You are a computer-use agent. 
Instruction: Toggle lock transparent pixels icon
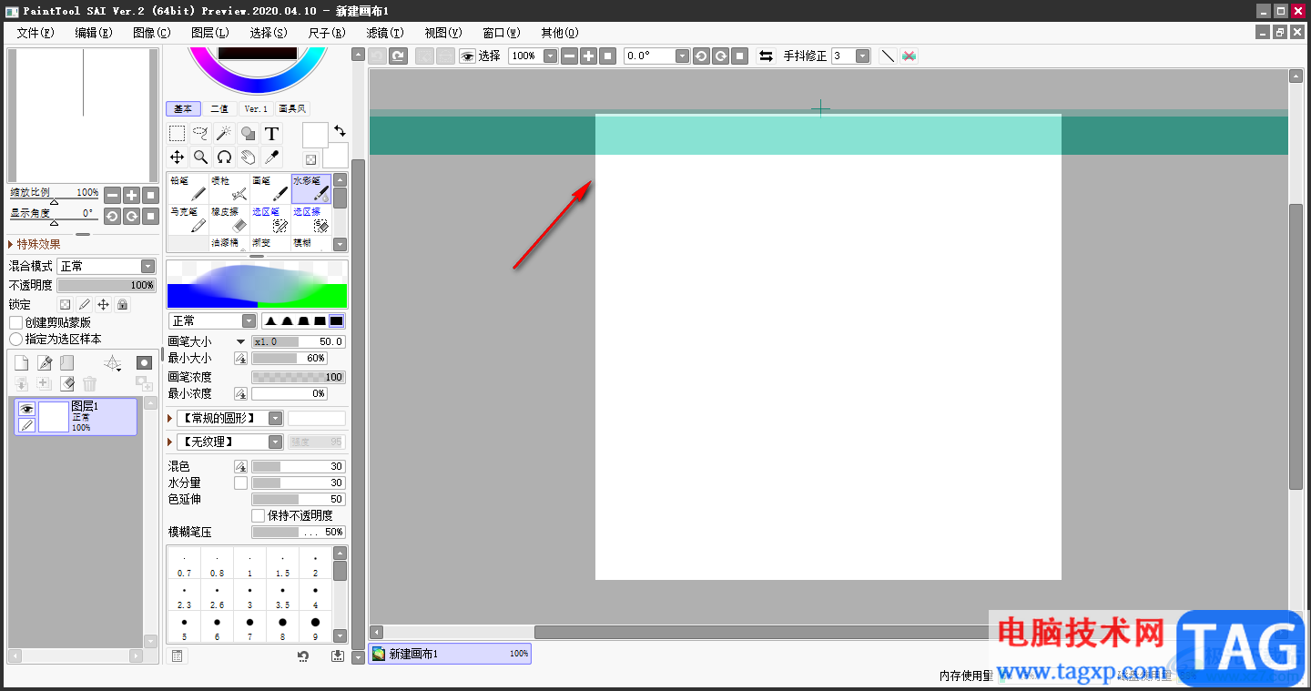pyautogui.click(x=65, y=304)
